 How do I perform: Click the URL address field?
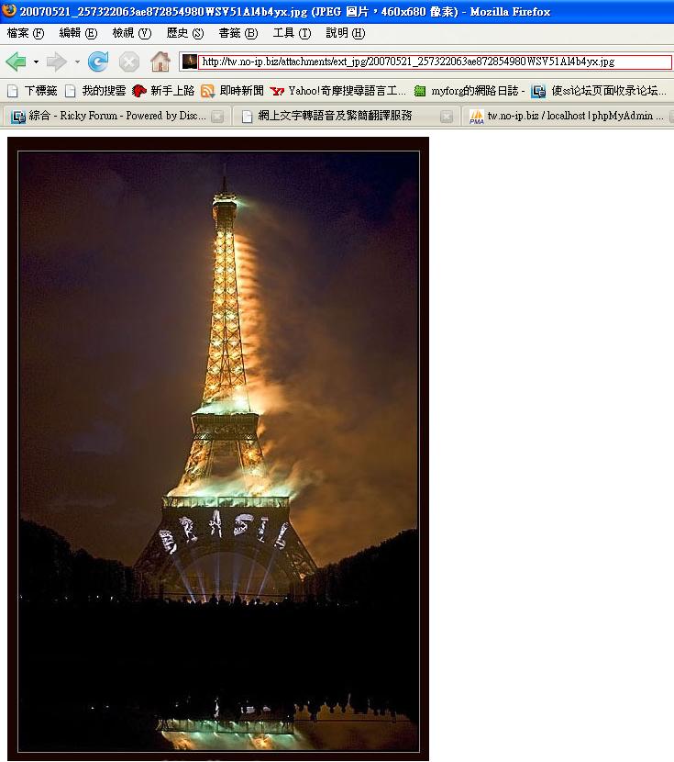[435, 62]
